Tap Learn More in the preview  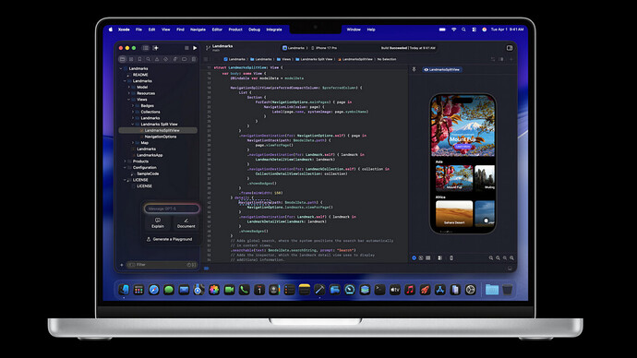(463, 147)
